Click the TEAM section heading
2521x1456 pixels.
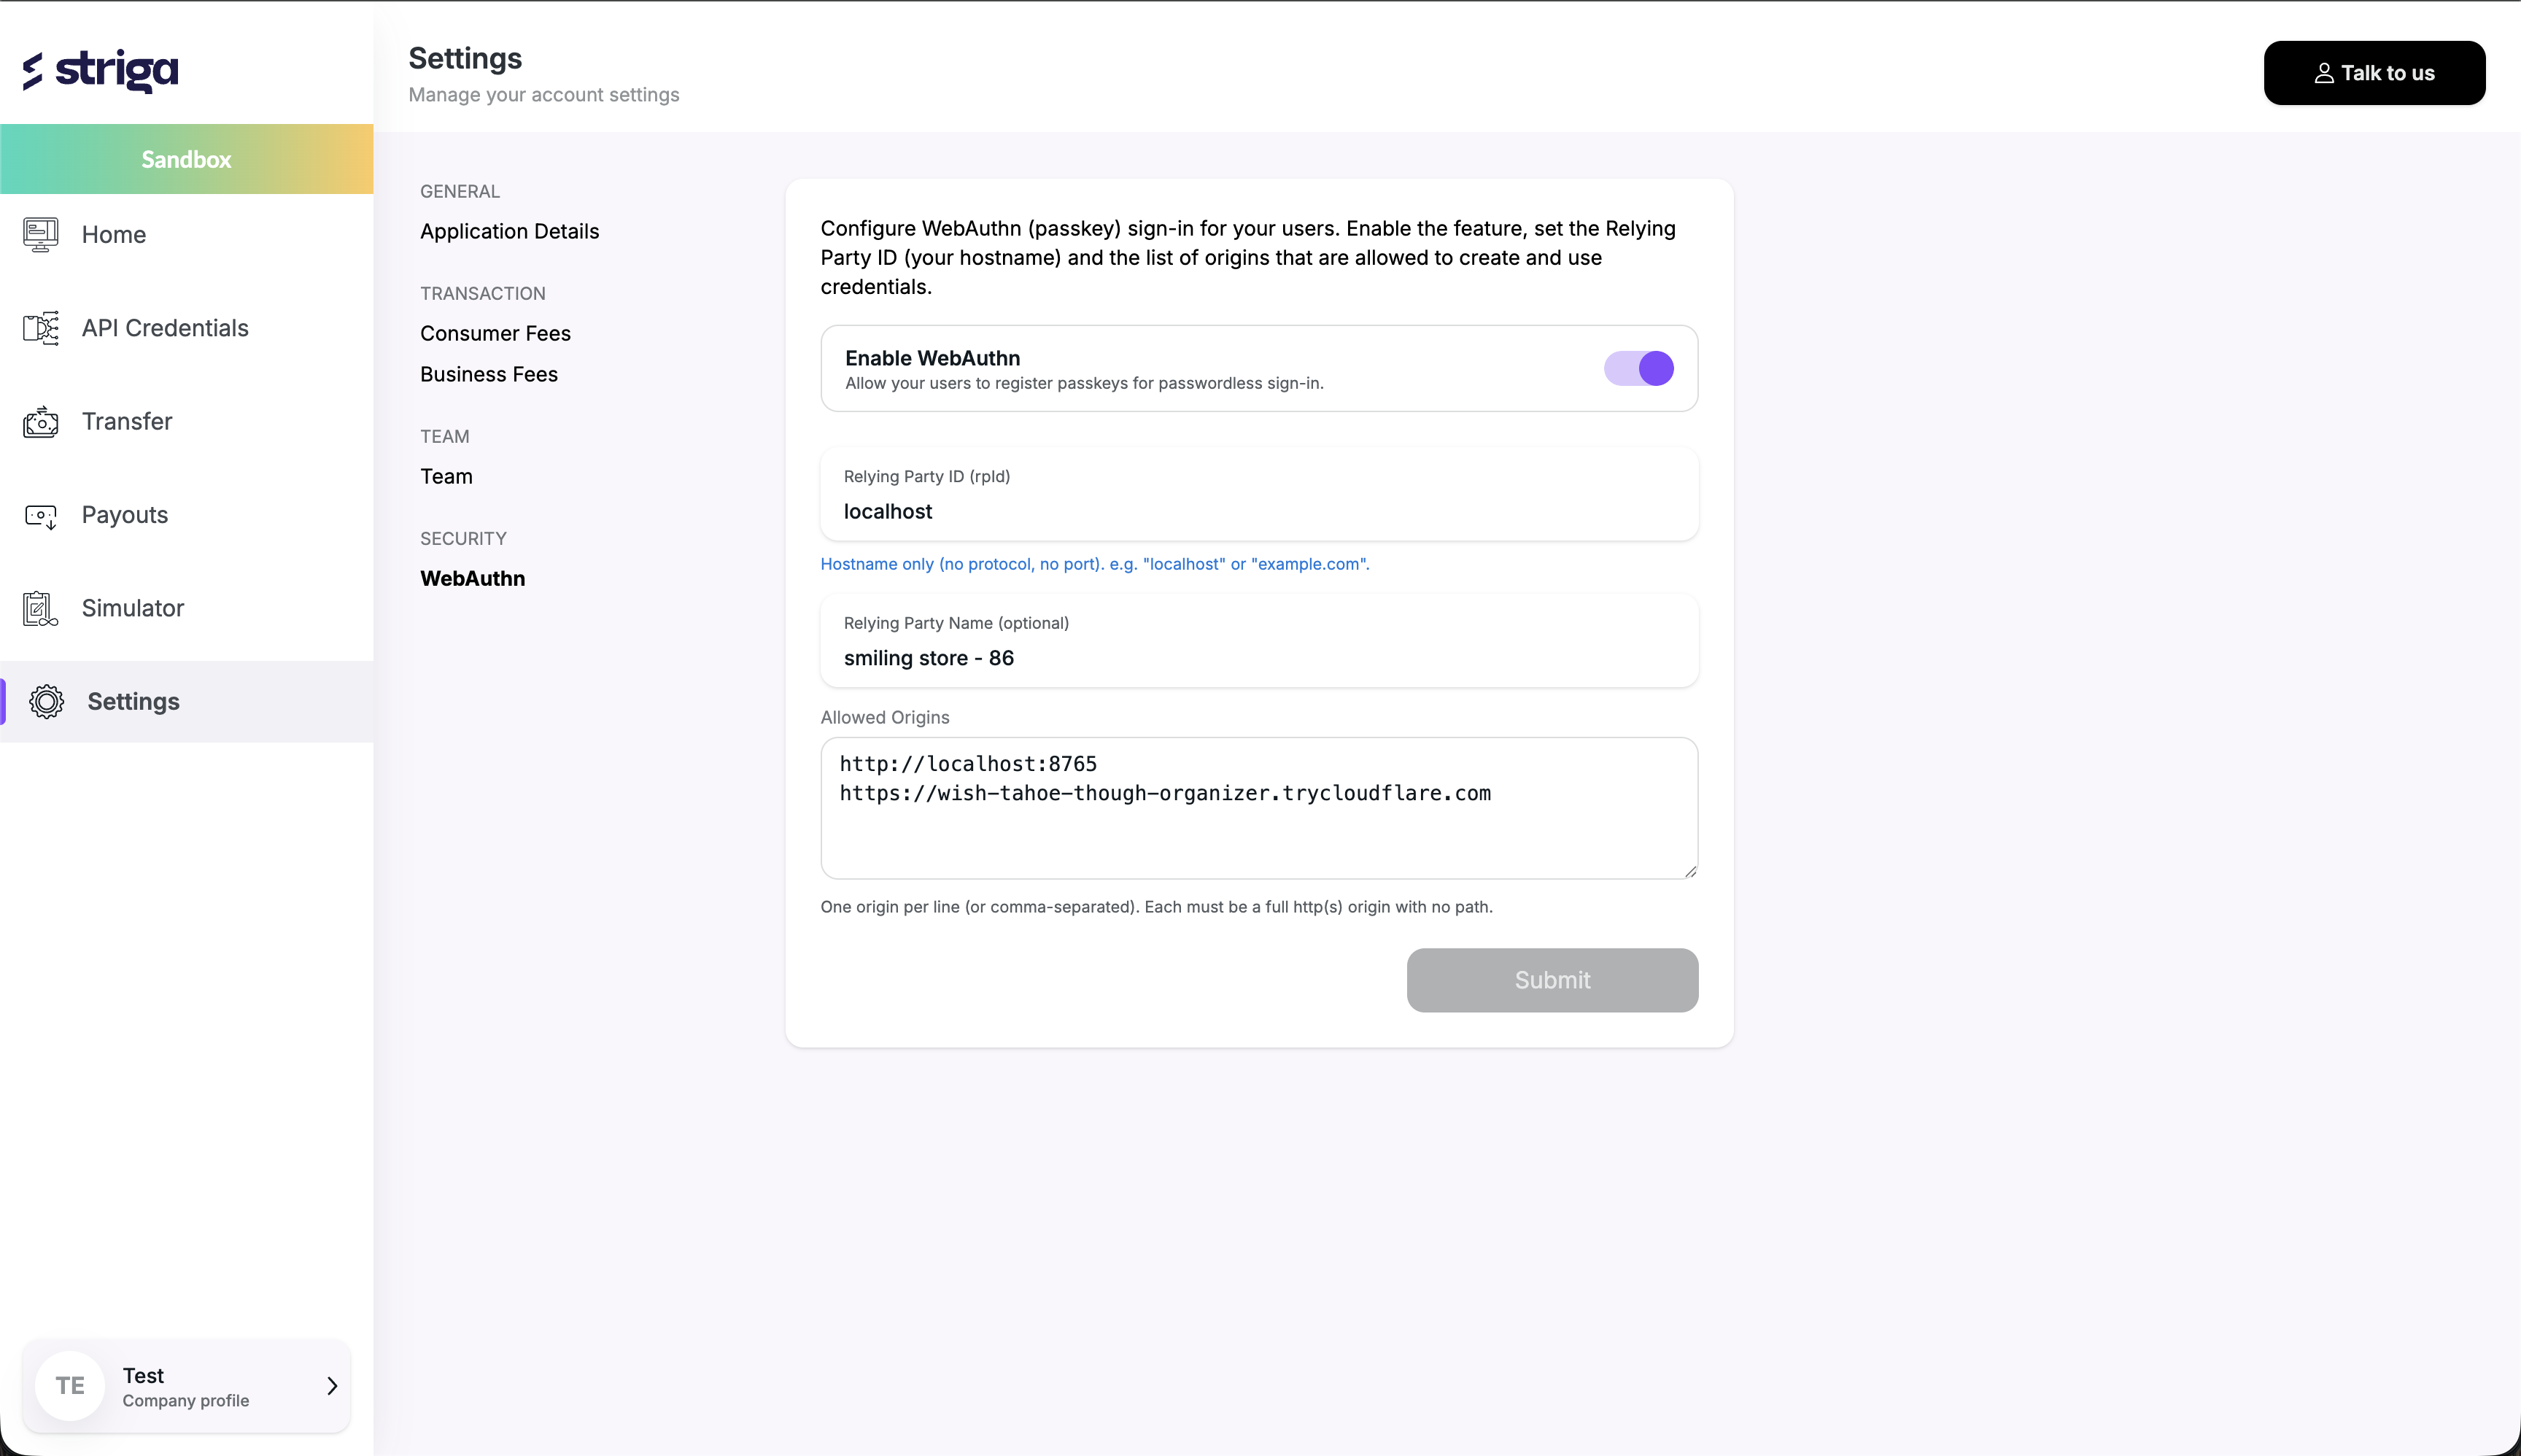point(445,436)
